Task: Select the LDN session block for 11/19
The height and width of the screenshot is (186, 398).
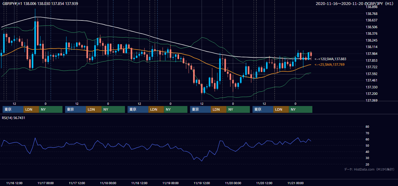Action: [219, 109]
